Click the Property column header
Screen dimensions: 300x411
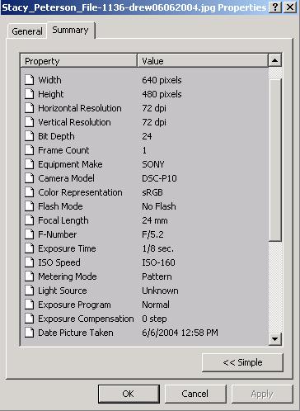pyautogui.click(x=78, y=61)
